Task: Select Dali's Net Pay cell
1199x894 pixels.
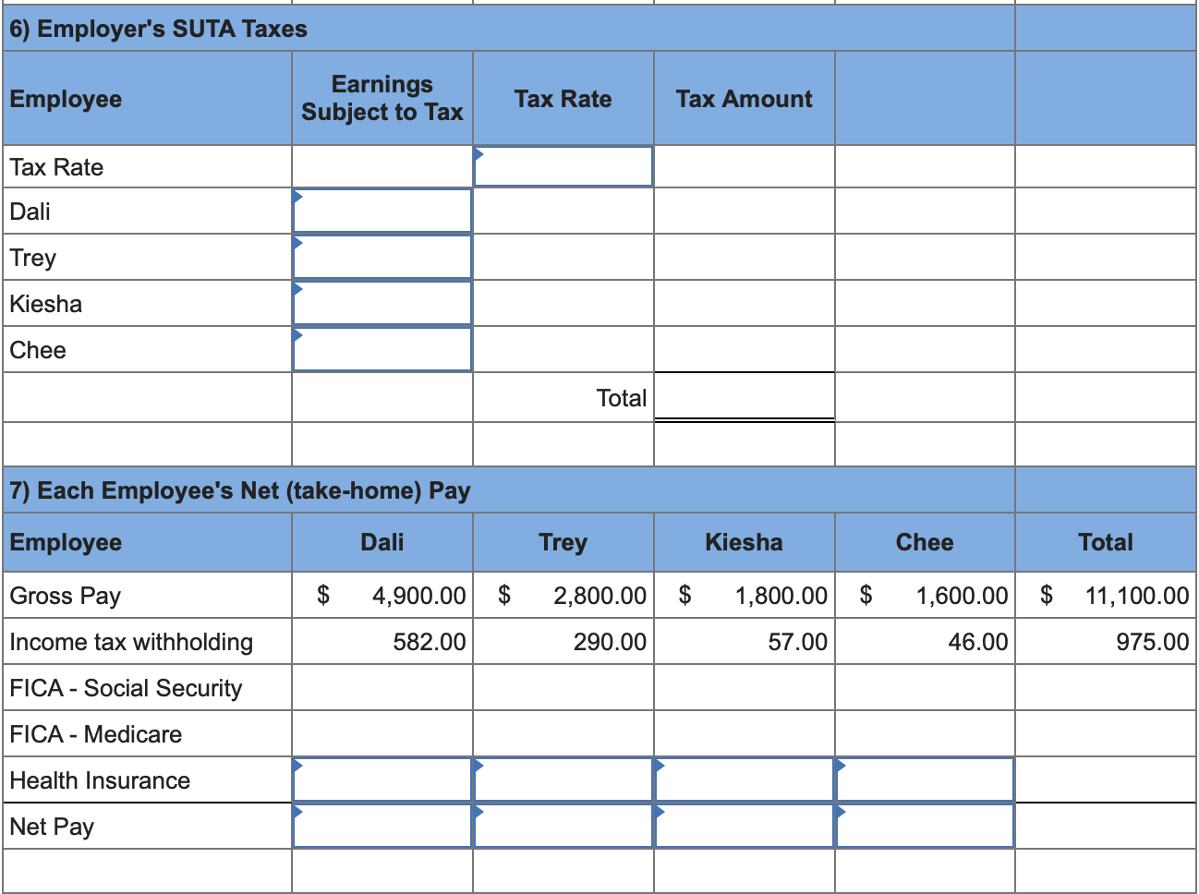Action: click(x=382, y=826)
